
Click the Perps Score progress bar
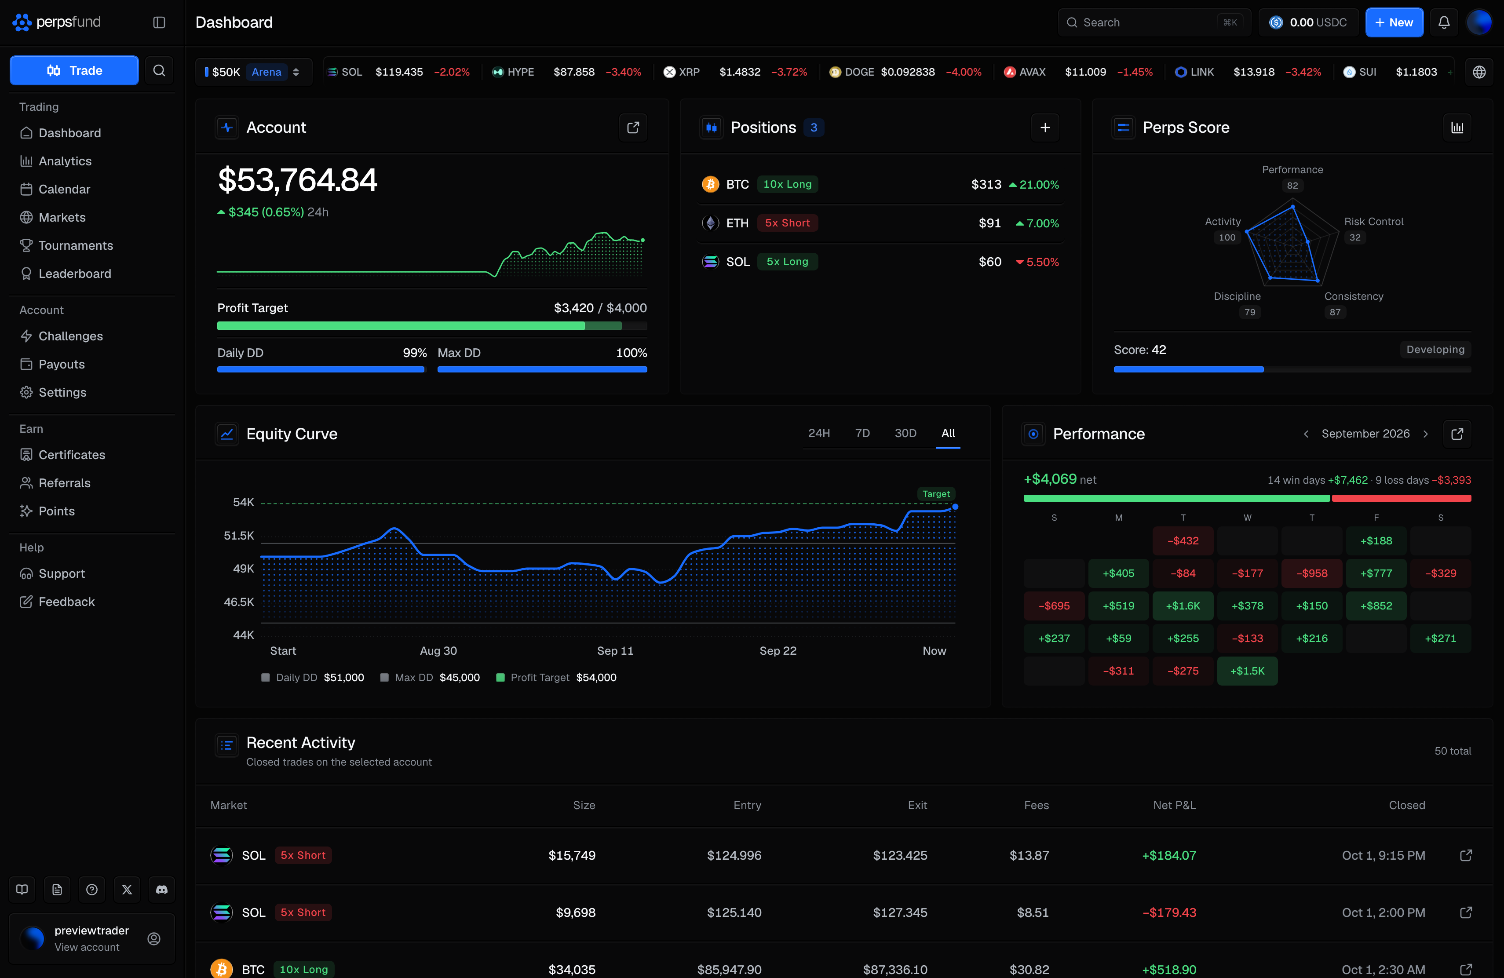1292,369
